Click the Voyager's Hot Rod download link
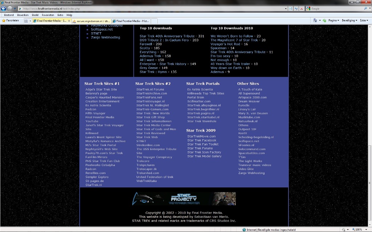 (225, 44)
